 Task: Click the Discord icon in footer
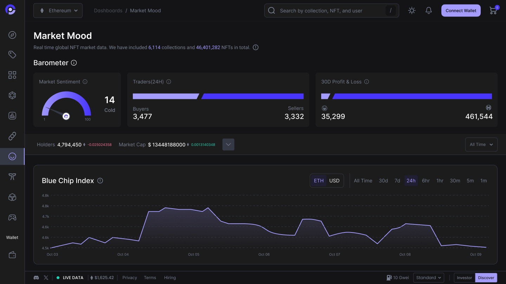pos(36,278)
